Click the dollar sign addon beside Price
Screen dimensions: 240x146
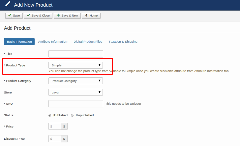click(64, 127)
